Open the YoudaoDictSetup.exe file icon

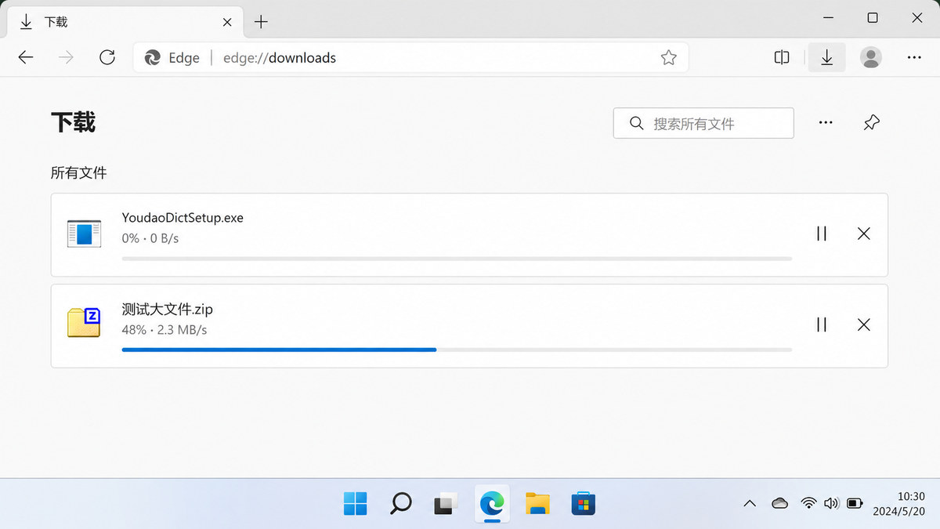click(84, 234)
